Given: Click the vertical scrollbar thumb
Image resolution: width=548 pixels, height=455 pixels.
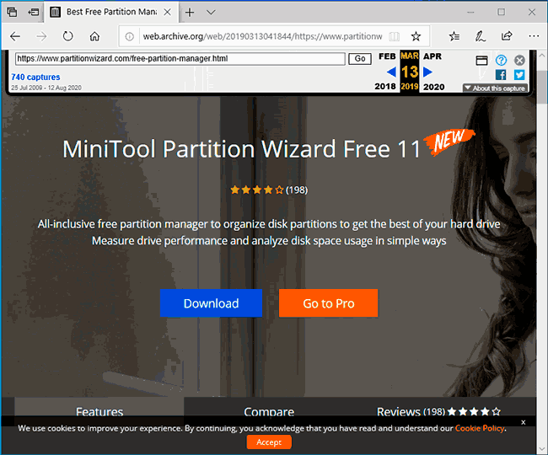Looking at the screenshot, I should [x=542, y=88].
